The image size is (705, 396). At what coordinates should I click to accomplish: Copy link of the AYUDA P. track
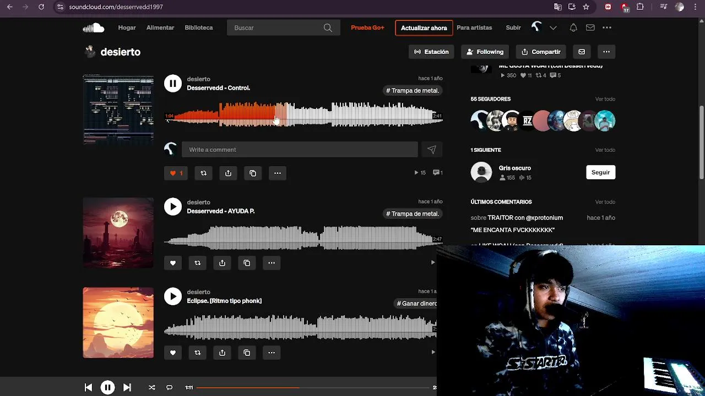[x=247, y=263]
